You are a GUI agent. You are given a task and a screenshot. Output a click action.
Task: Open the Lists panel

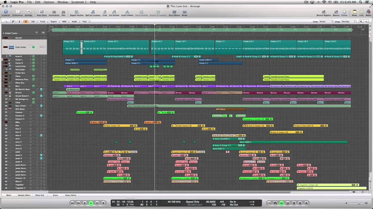click(x=361, y=13)
